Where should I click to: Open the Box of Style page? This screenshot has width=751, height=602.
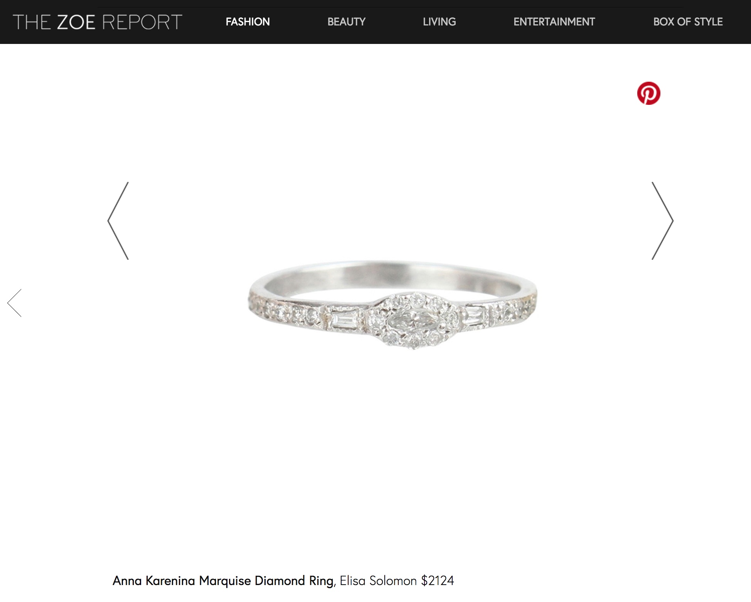pos(688,22)
